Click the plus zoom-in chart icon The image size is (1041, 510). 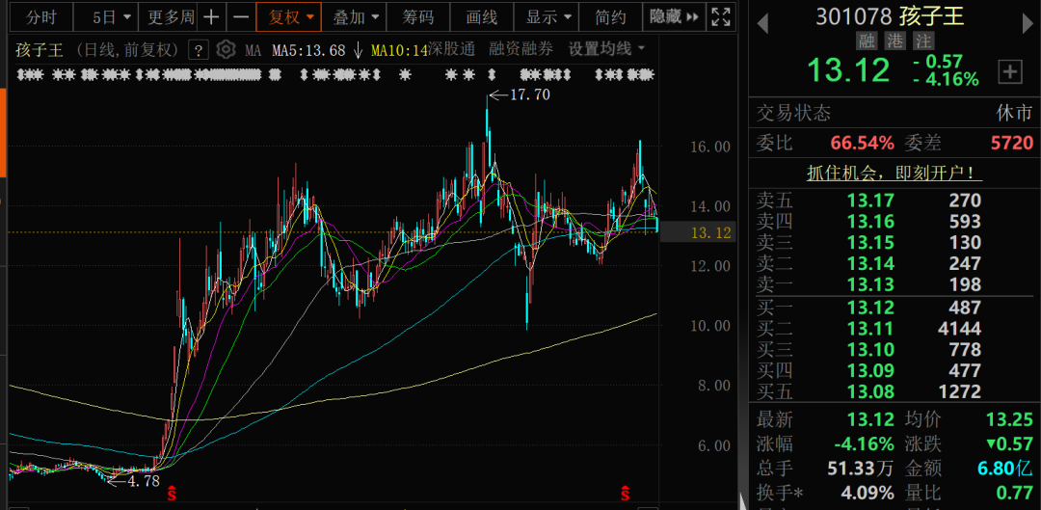211,17
